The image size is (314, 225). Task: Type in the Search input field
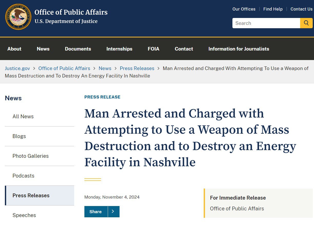266,23
